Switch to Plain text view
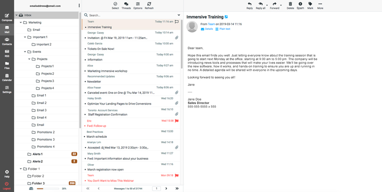The height and width of the screenshot is (192, 382). pyautogui.click(x=222, y=29)
